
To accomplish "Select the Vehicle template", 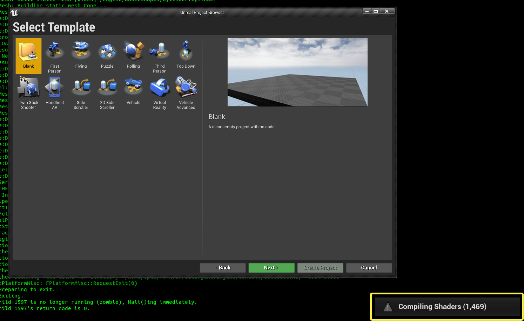I will (133, 91).
